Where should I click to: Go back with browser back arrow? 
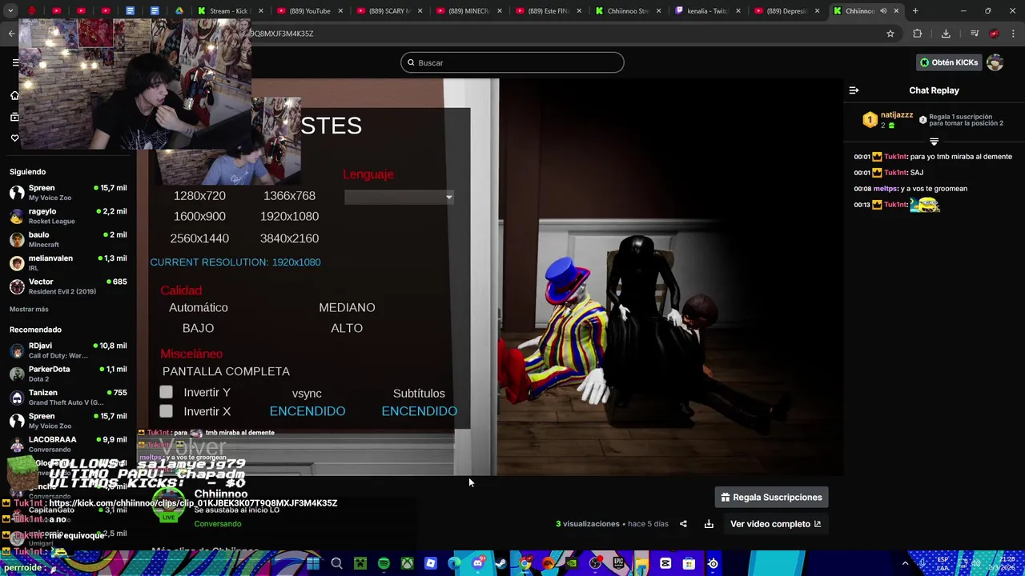point(11,34)
